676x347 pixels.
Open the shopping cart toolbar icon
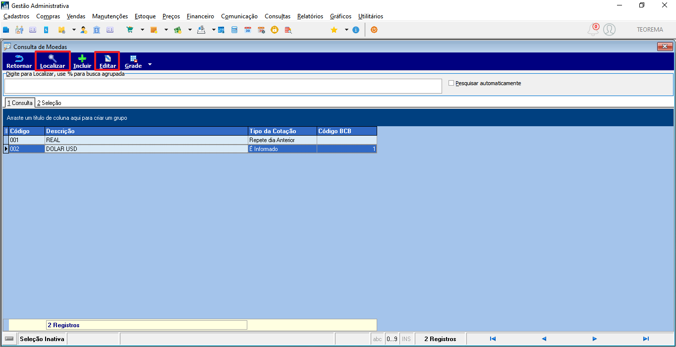(130, 30)
